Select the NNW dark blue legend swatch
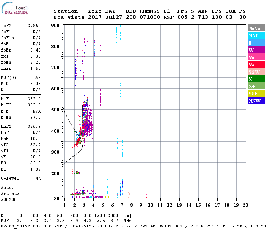The image size is (267, 229). pos(256,100)
